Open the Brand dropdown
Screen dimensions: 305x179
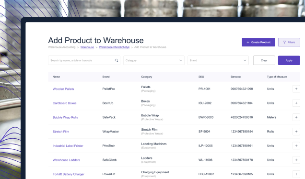click(218, 60)
